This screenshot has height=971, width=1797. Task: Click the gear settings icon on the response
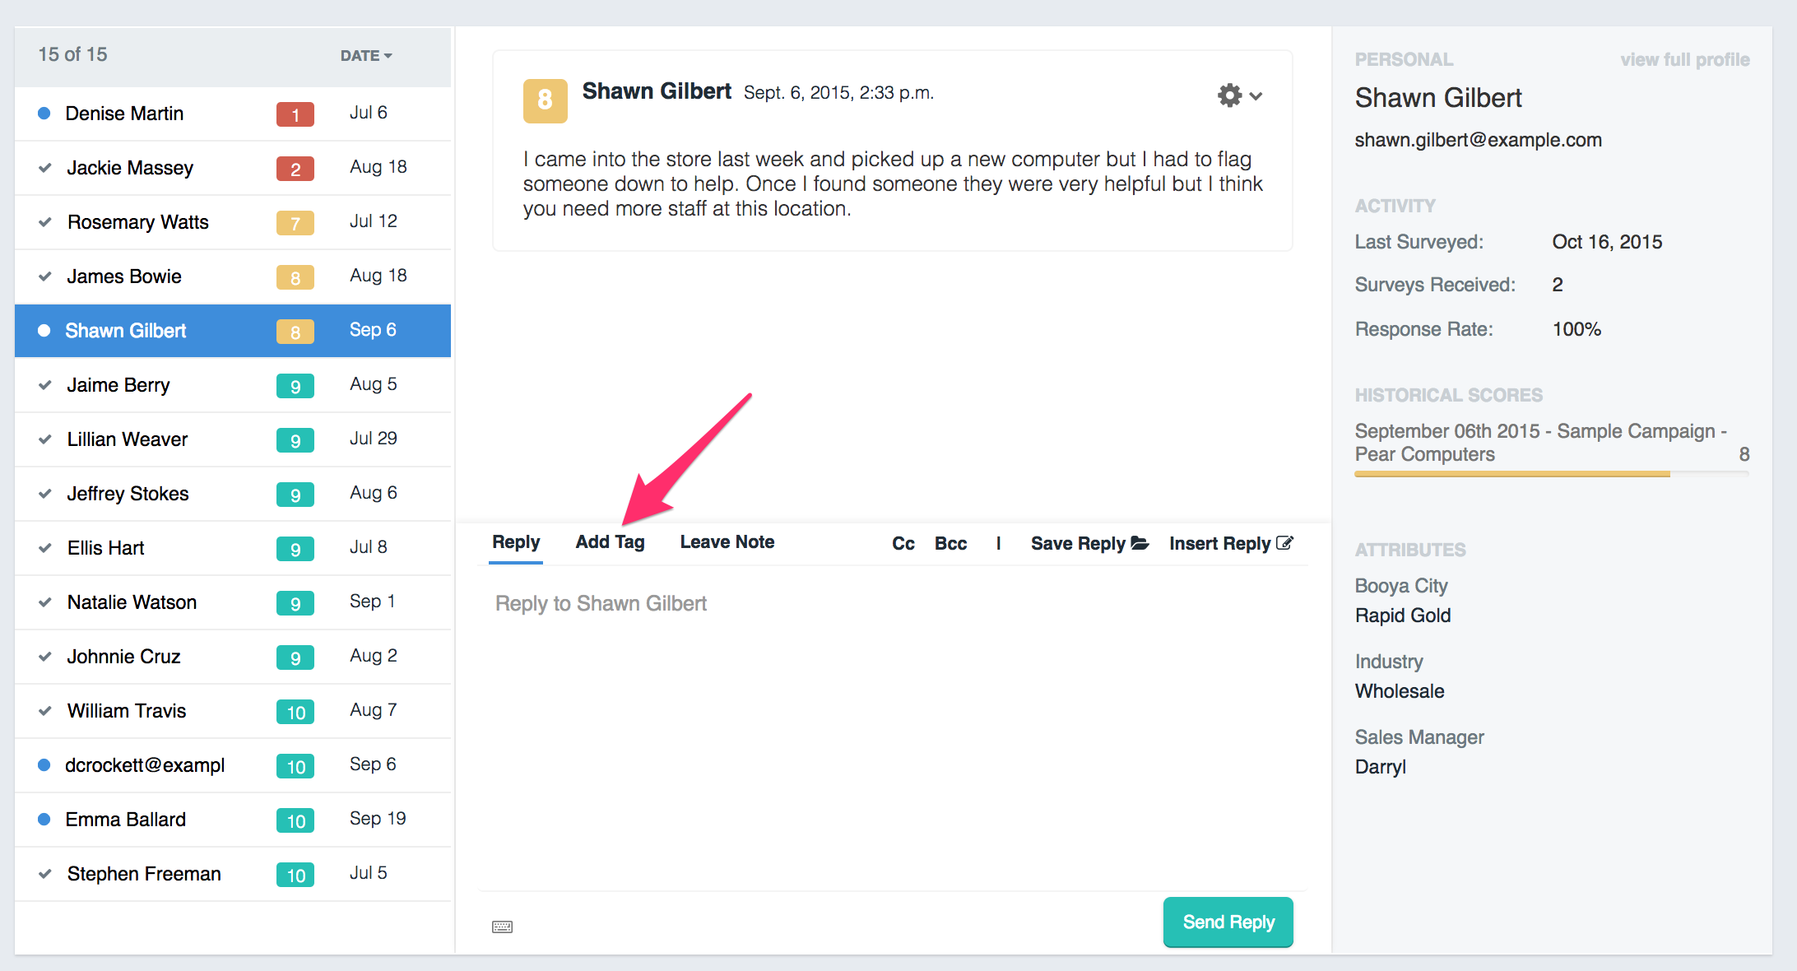[x=1229, y=95]
